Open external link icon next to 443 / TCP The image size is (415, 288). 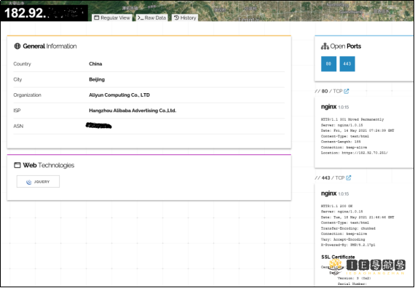tap(349, 177)
